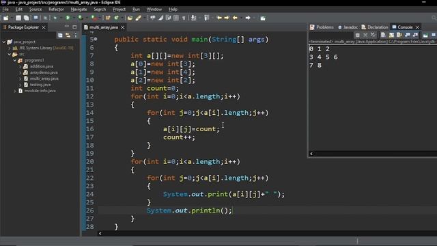Maximize the Package Explorer view
437x246 pixels.
(74, 27)
